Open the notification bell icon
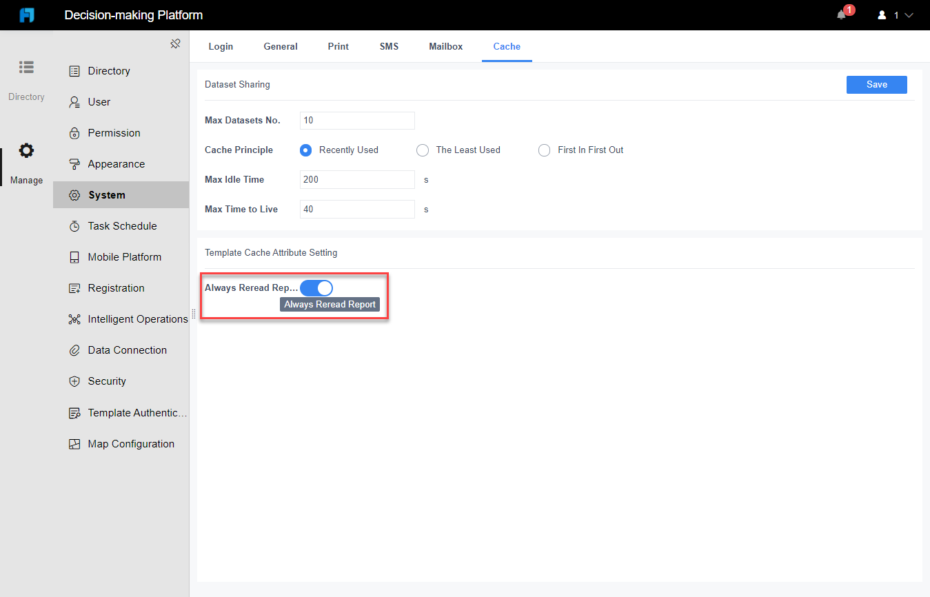 842,14
